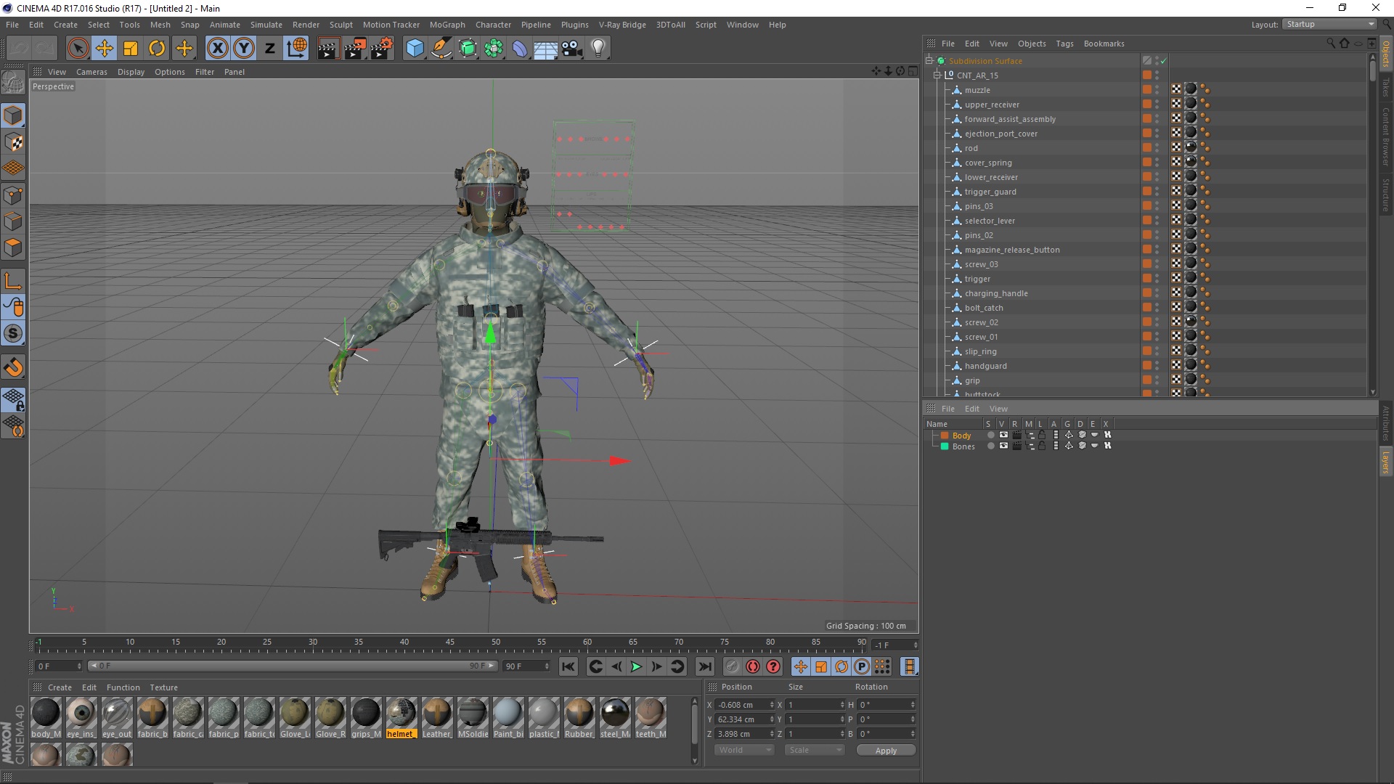Click the Body layer orange color swatch
The height and width of the screenshot is (784, 1394).
[945, 436]
